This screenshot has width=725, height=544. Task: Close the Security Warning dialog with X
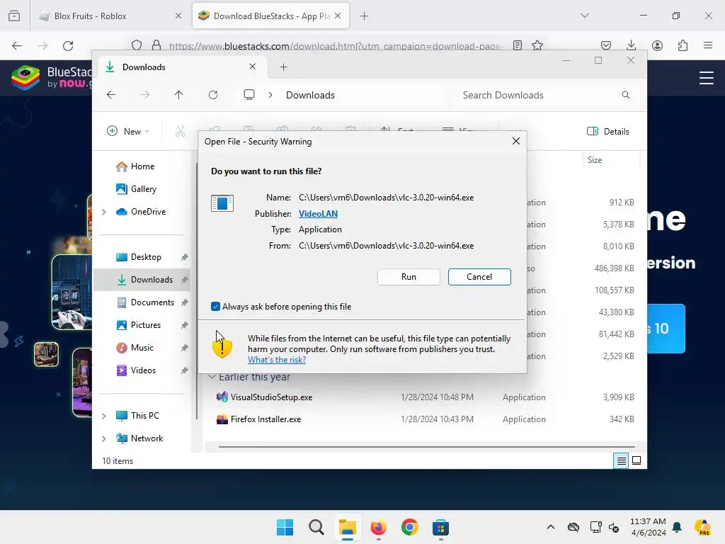[x=516, y=141]
